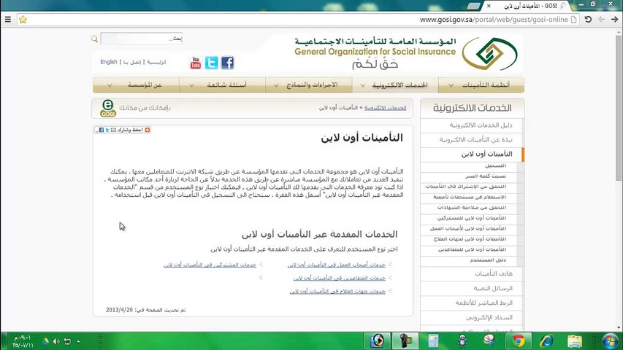
Task: Click the browser address bar URL
Action: pyautogui.click(x=494, y=20)
